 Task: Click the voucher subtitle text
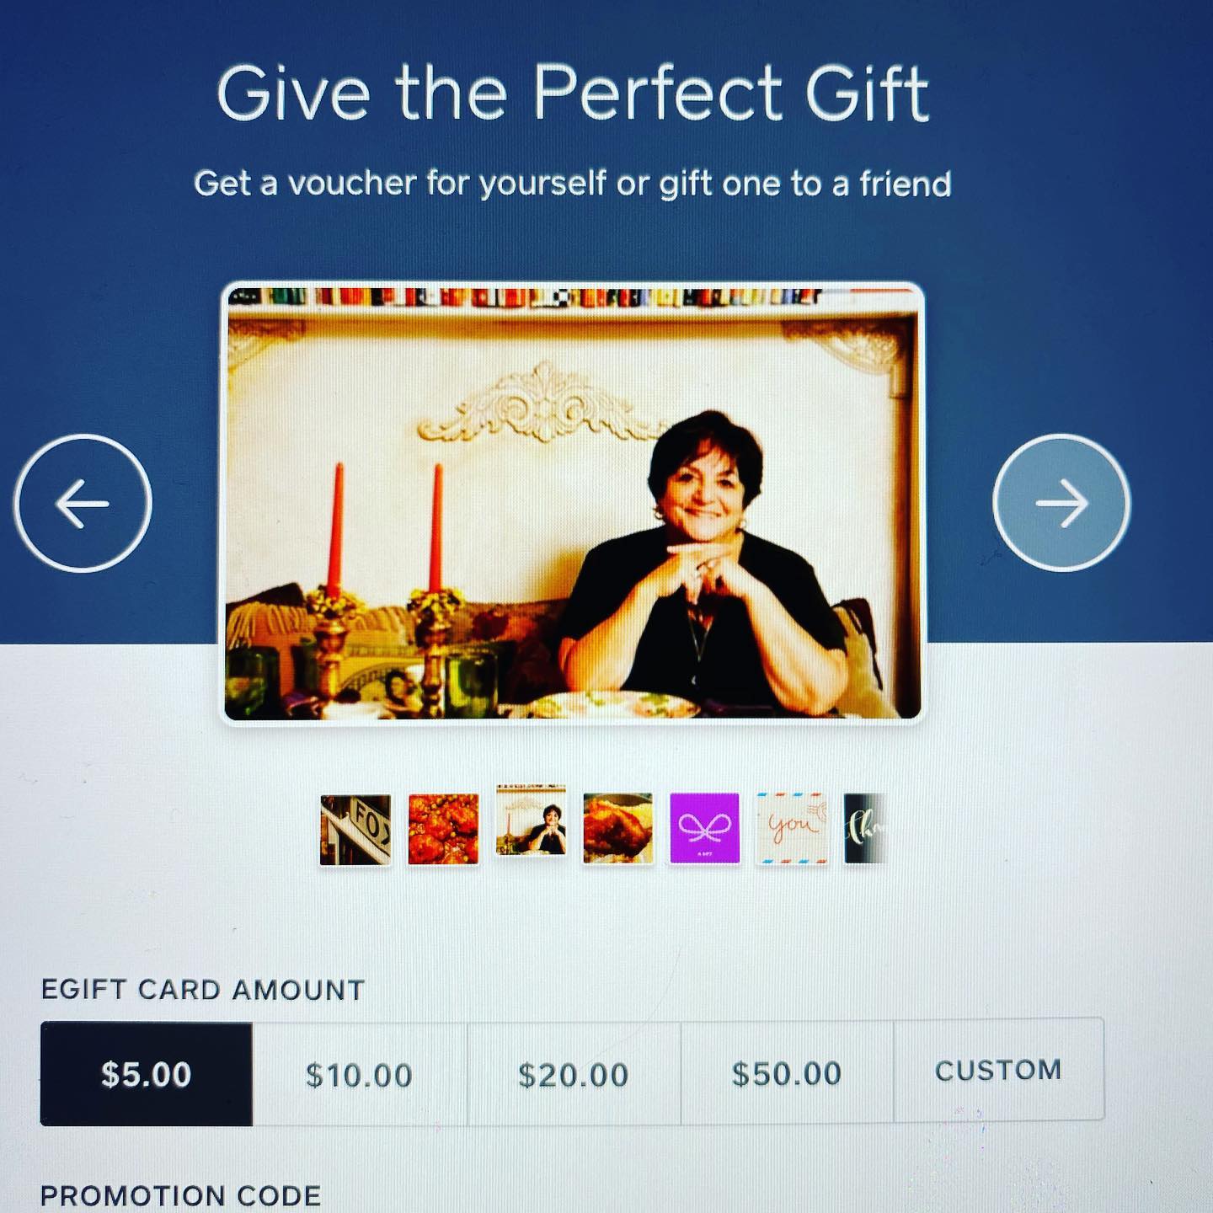[x=573, y=183]
